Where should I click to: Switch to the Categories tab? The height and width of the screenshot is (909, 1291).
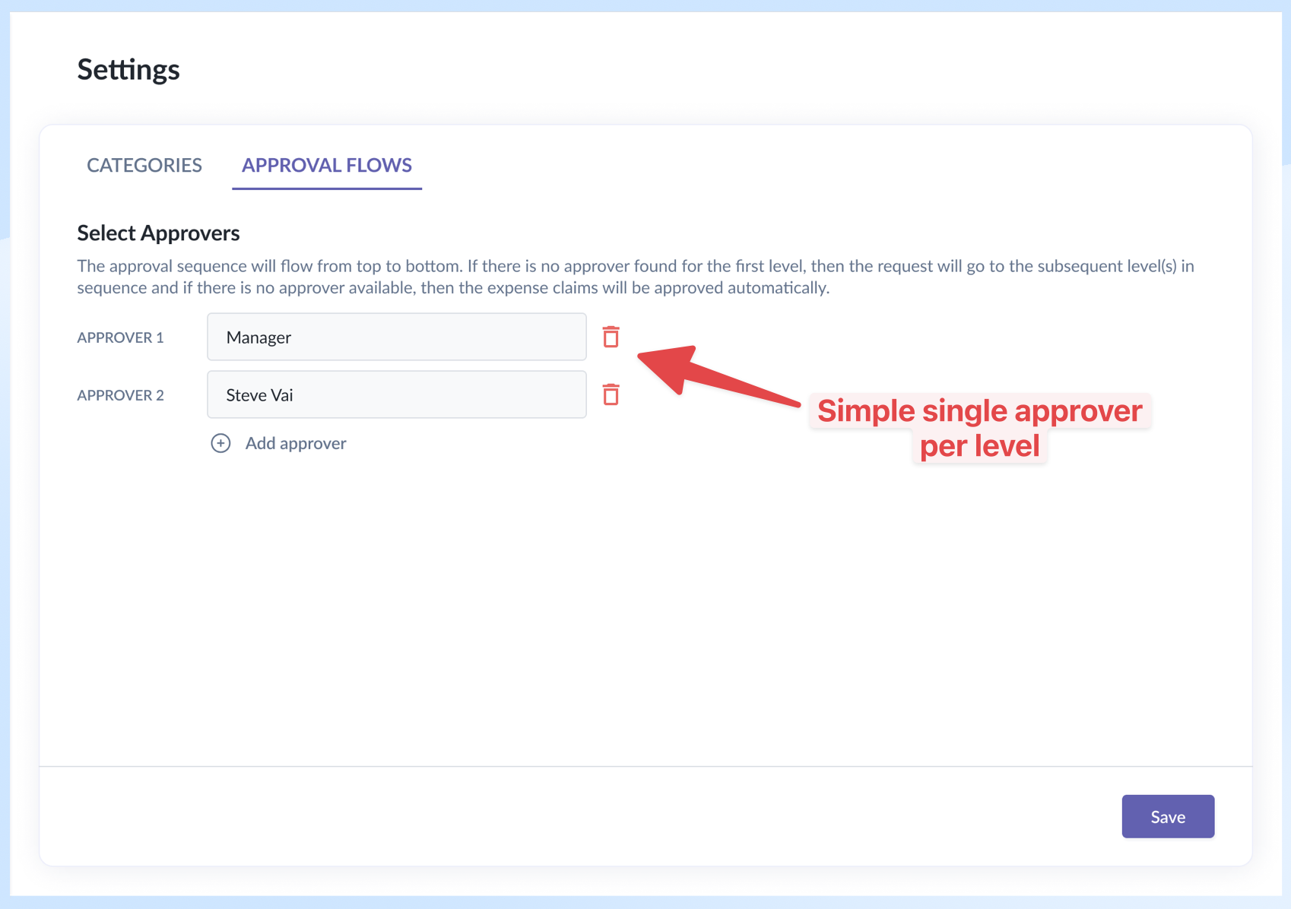pos(144,165)
